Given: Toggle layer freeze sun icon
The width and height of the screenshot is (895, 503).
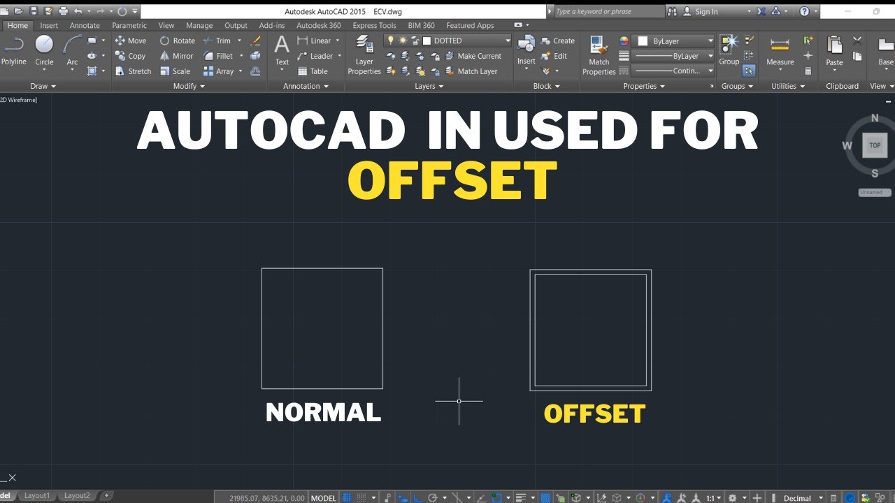Looking at the screenshot, I should [x=403, y=41].
